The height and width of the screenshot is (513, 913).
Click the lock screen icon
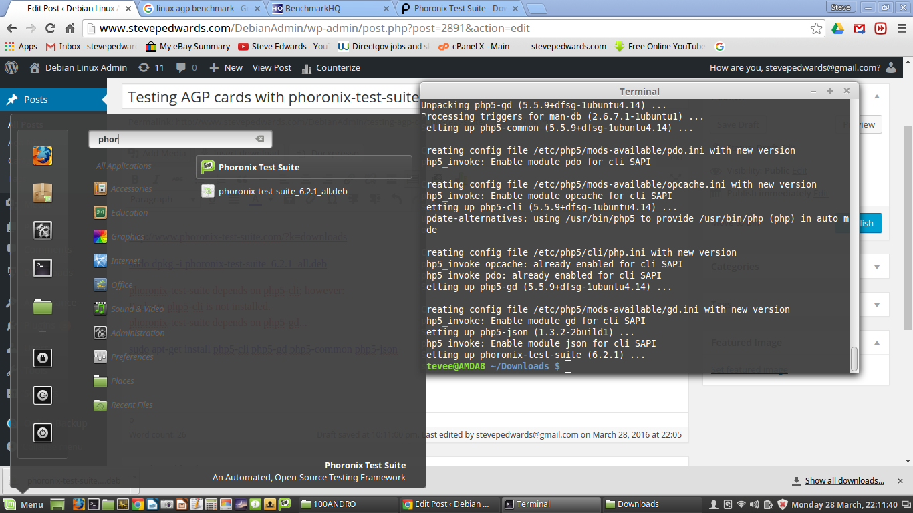43,358
